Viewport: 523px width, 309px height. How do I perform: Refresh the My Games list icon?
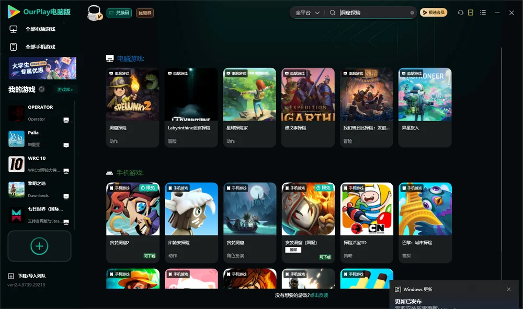pos(42,89)
